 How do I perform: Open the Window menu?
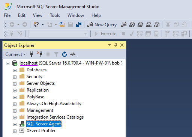(76, 15)
